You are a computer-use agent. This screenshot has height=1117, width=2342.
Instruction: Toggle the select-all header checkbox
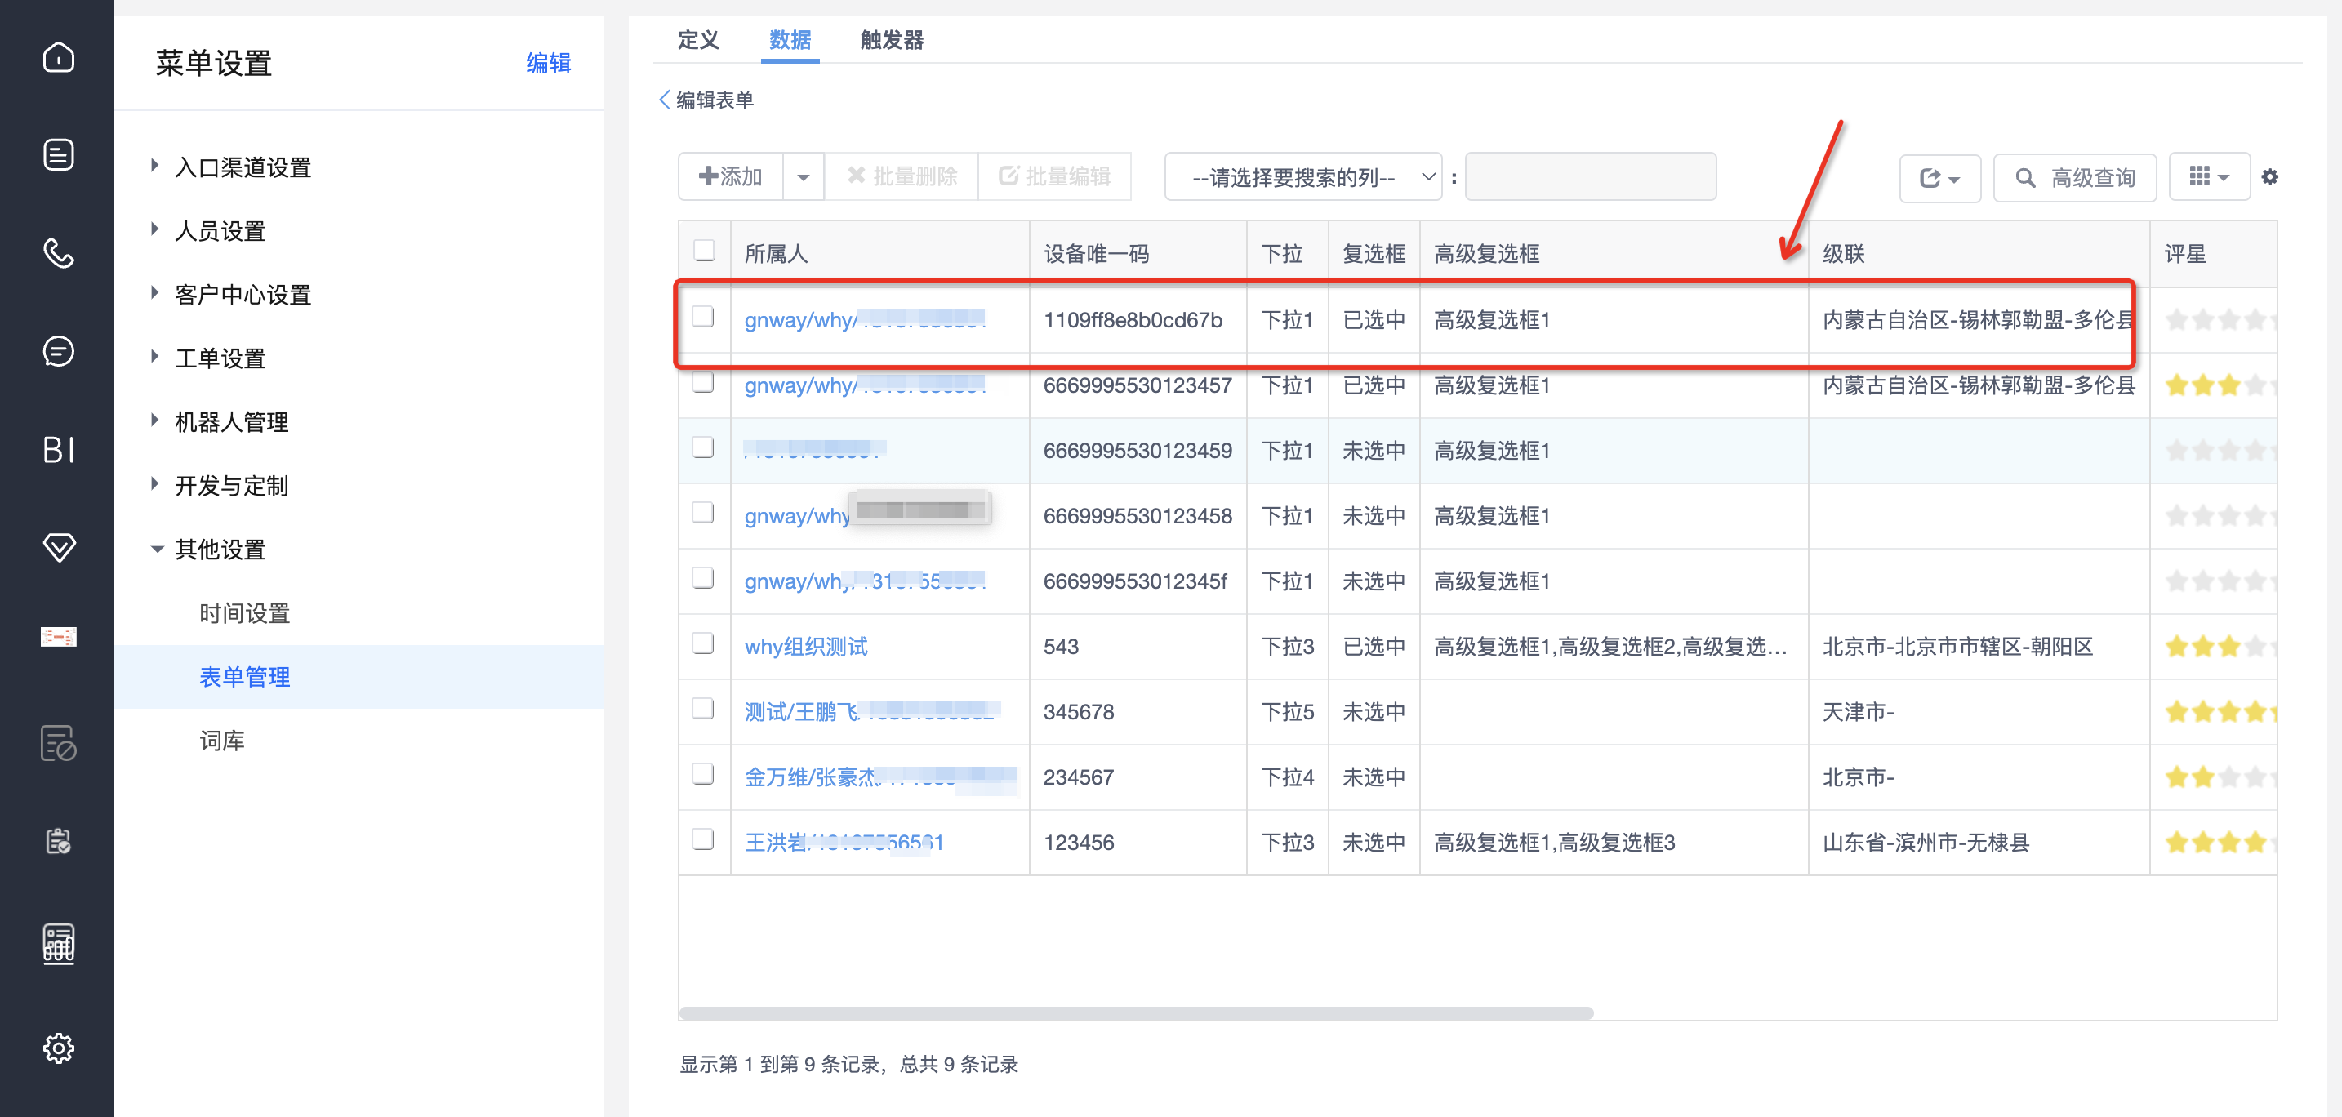(704, 251)
